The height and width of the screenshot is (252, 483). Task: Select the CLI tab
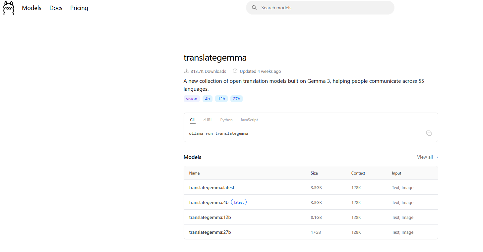pyautogui.click(x=193, y=120)
